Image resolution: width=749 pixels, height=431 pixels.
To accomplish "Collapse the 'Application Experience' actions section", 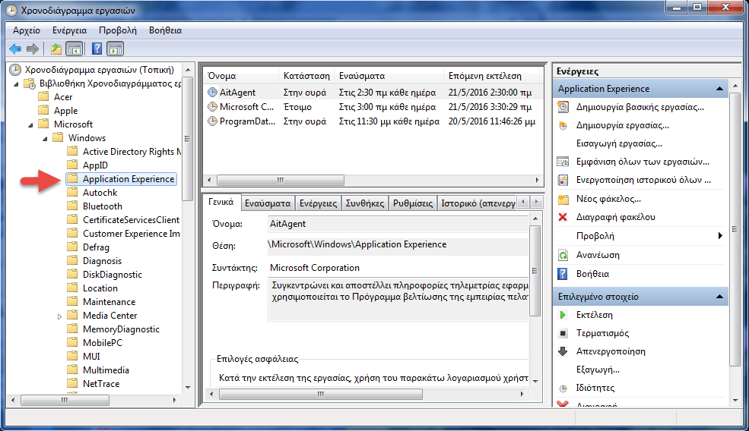I will pyautogui.click(x=719, y=89).
